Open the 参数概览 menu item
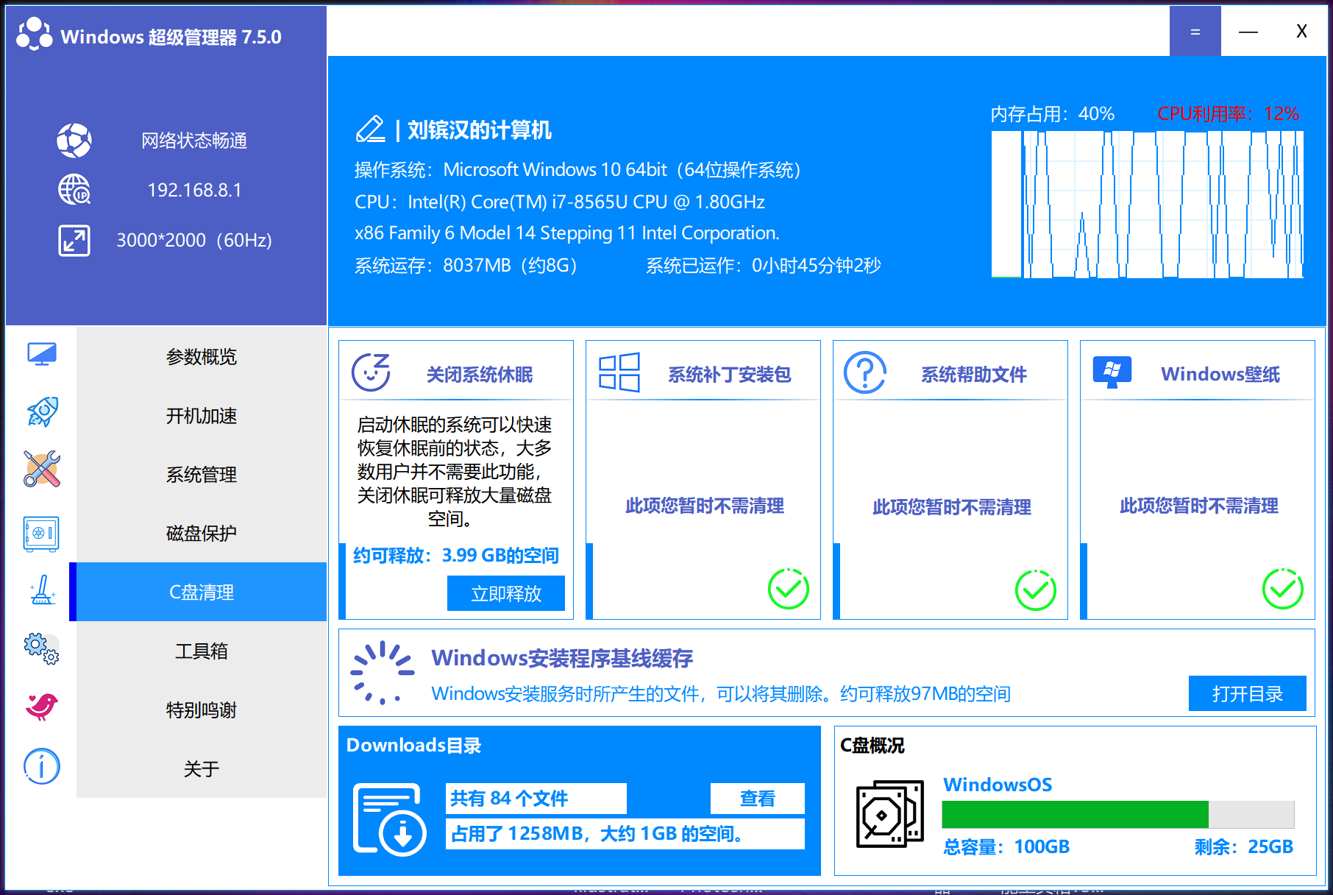The width and height of the screenshot is (1333, 895). 202,356
